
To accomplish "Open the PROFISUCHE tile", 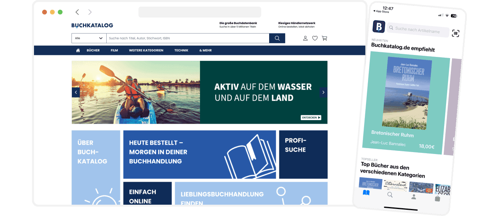I will [303, 154].
